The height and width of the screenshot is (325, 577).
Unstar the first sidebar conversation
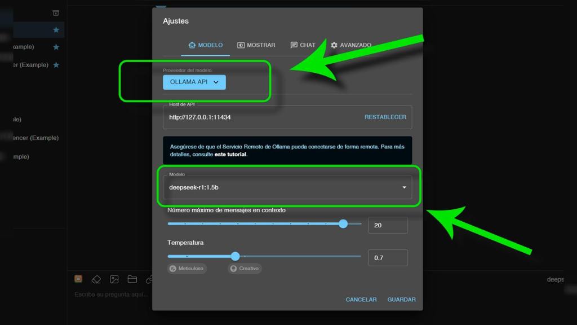coord(56,30)
